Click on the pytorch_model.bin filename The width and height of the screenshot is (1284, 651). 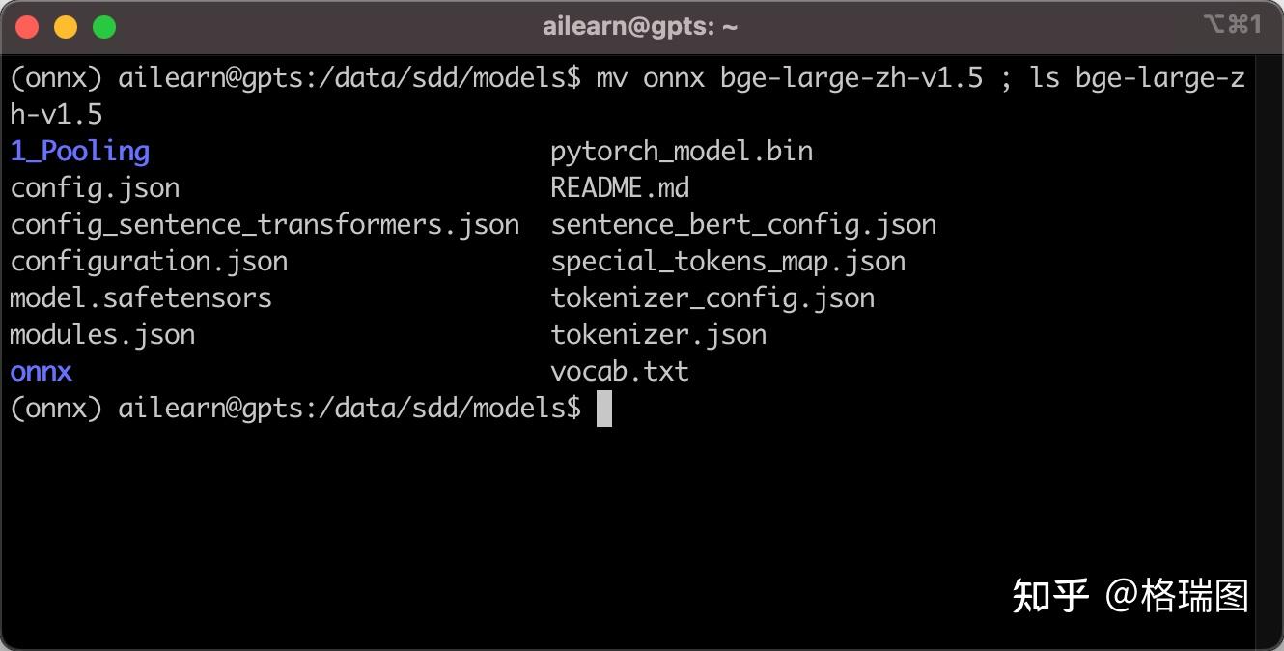pos(682,152)
